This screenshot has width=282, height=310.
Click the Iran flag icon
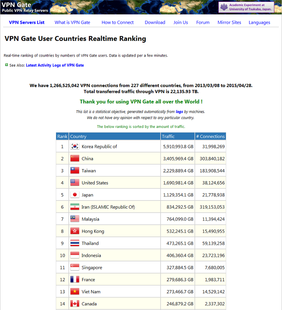pos(75,207)
